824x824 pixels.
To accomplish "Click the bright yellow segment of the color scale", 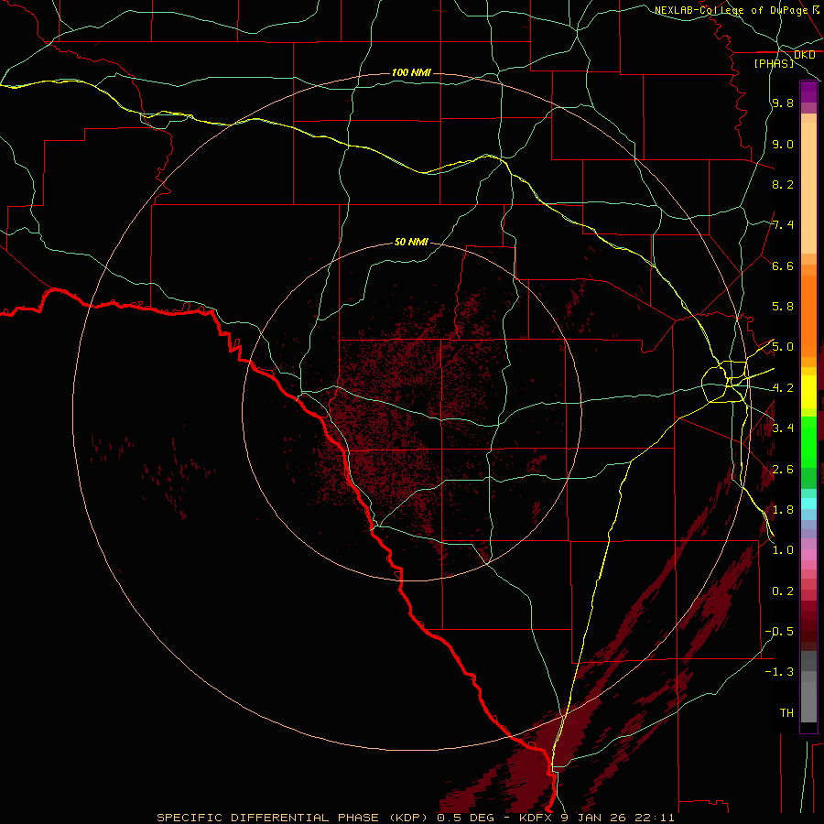I will pyautogui.click(x=808, y=392).
